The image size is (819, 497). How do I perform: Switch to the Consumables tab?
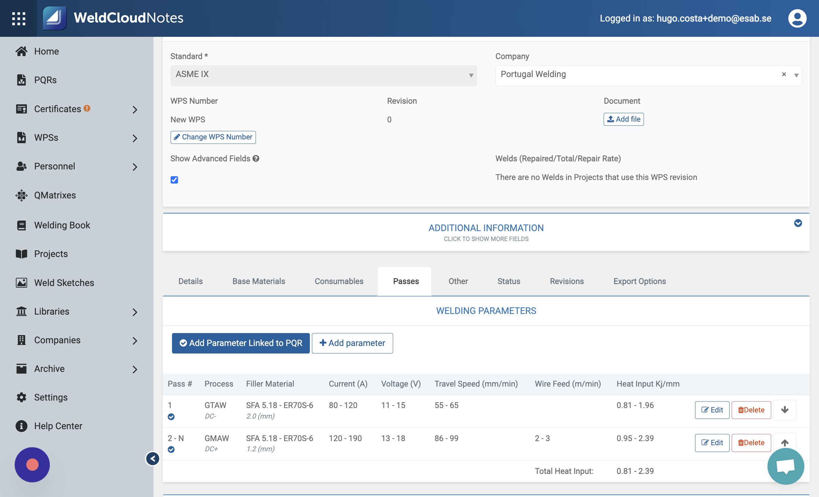[x=339, y=281]
